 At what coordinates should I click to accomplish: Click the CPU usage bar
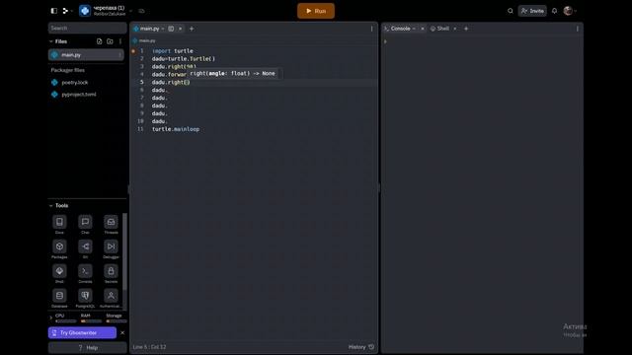click(66, 321)
